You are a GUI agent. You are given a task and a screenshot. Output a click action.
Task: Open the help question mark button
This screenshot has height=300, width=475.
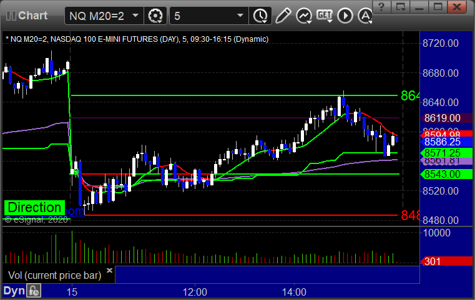(x=381, y=6)
